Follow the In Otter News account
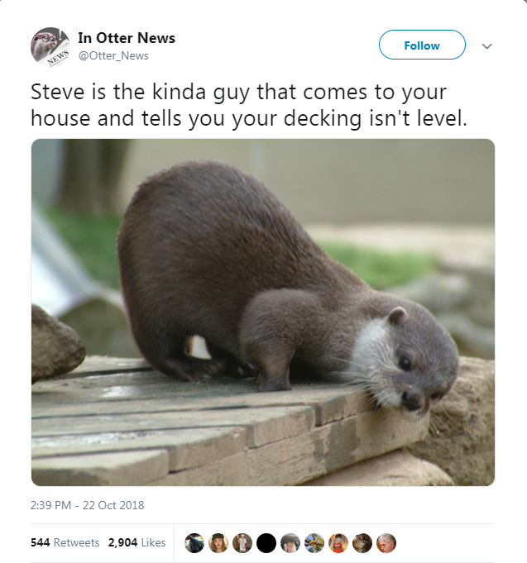 422,45
